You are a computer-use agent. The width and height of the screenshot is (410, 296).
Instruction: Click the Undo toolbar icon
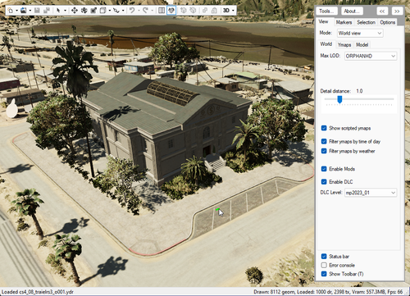(132, 11)
